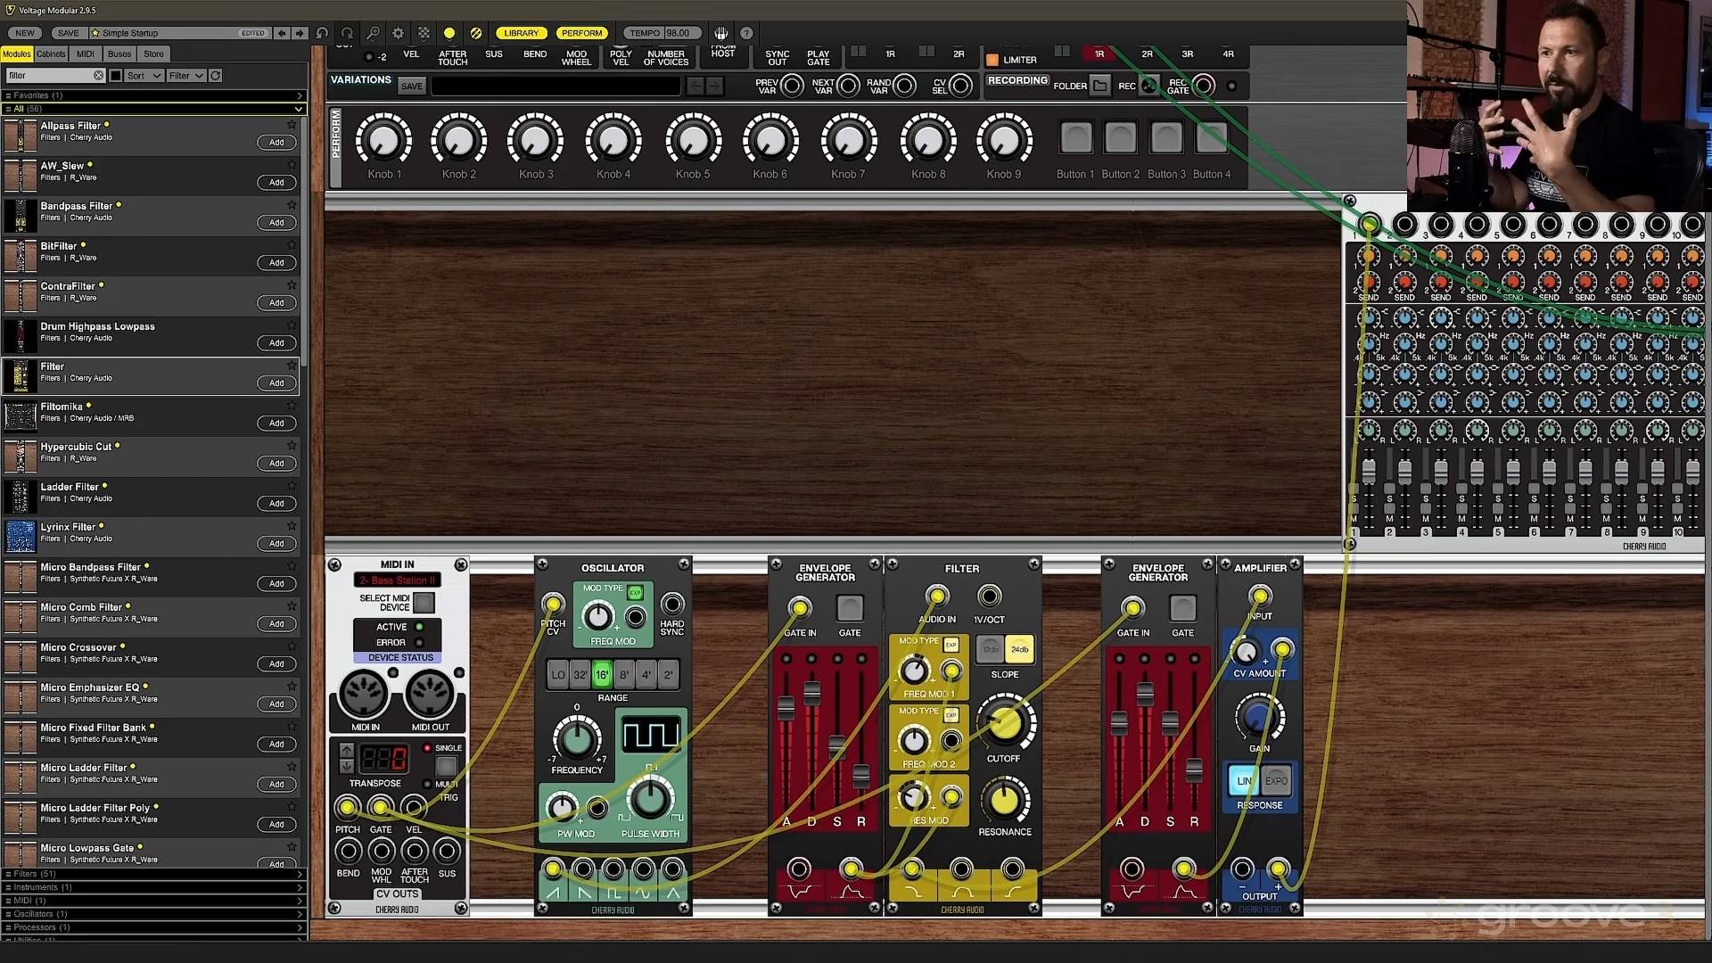The width and height of the screenshot is (1712, 963).
Task: Enable the 24db slope on Filter module
Action: point(1019,650)
